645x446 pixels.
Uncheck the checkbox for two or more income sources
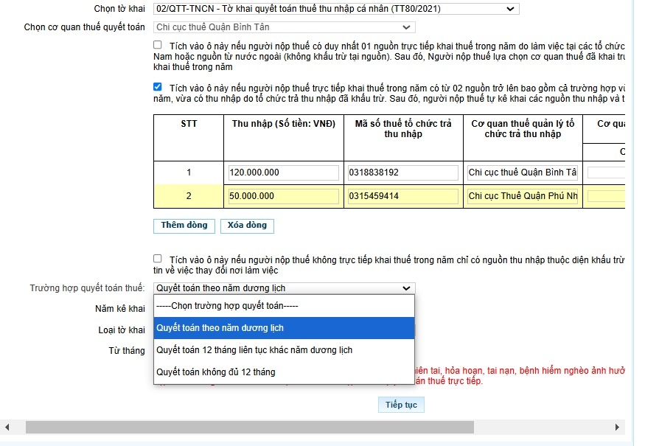tap(158, 87)
